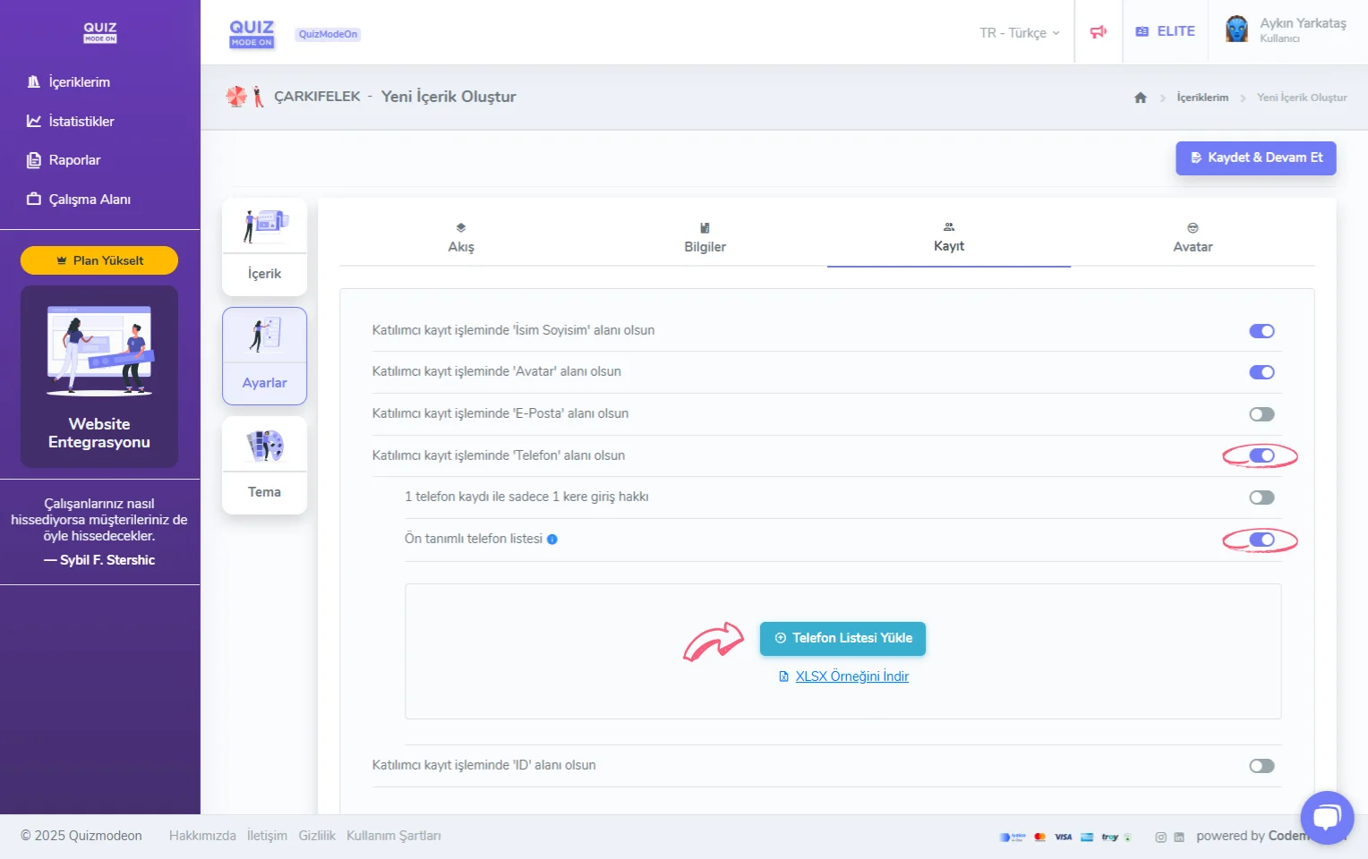Open the chat widget bubble
1368x859 pixels.
1328,817
